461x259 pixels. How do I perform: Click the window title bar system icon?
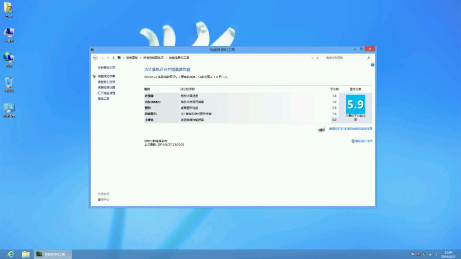coord(92,50)
